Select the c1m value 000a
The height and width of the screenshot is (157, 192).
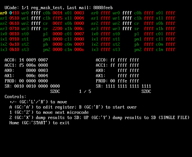coord(79,49)
